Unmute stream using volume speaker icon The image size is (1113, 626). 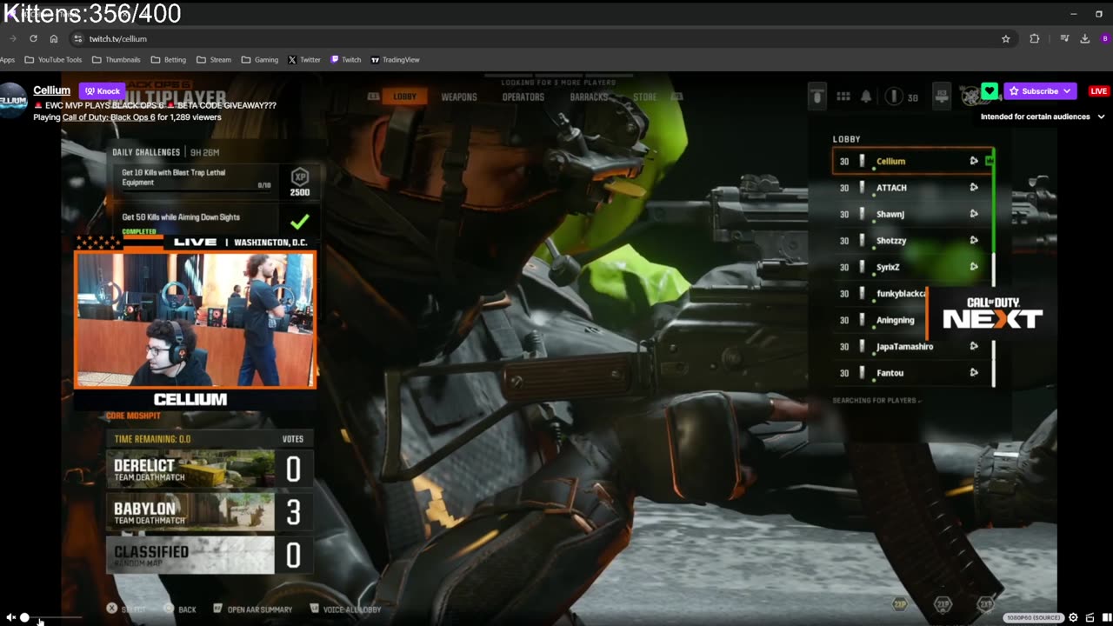point(10,617)
